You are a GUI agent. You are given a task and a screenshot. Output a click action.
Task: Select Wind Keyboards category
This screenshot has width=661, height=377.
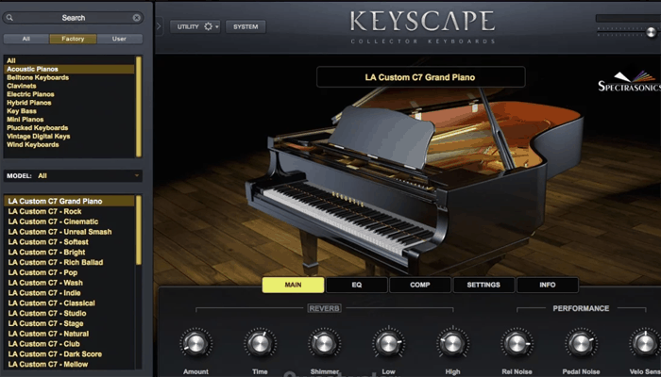click(70, 145)
